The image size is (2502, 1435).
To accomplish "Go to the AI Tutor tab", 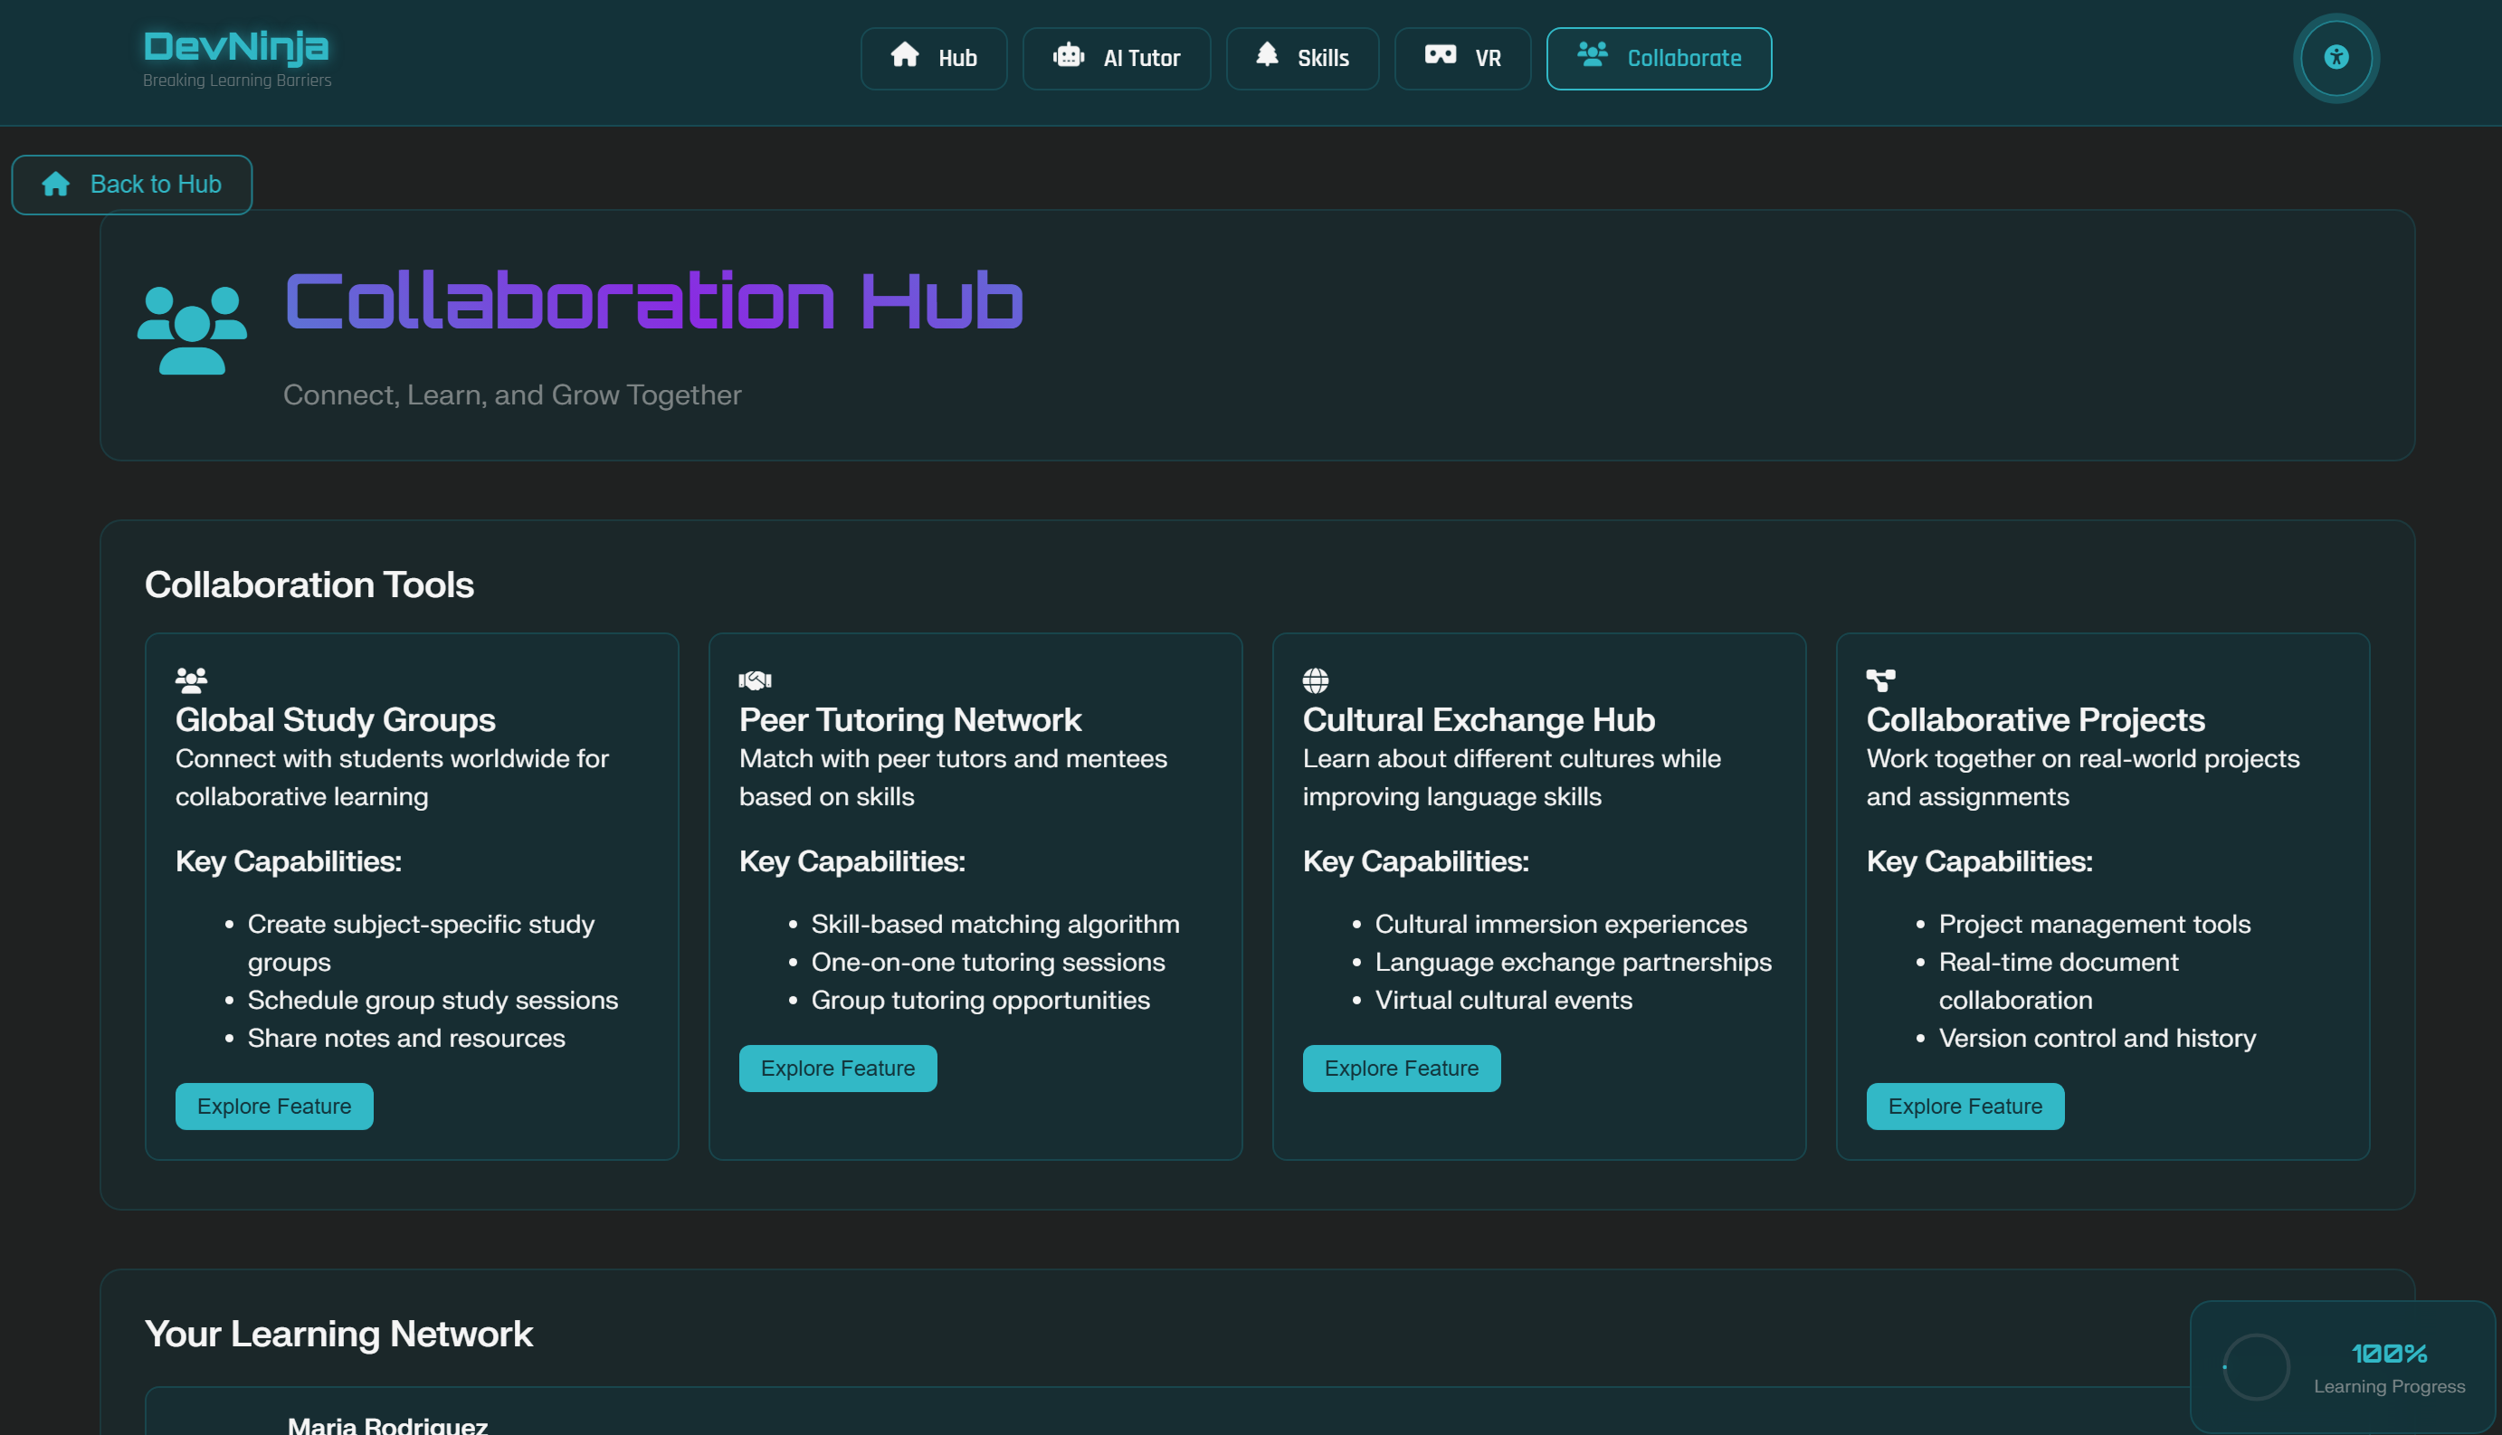I will click(1116, 58).
